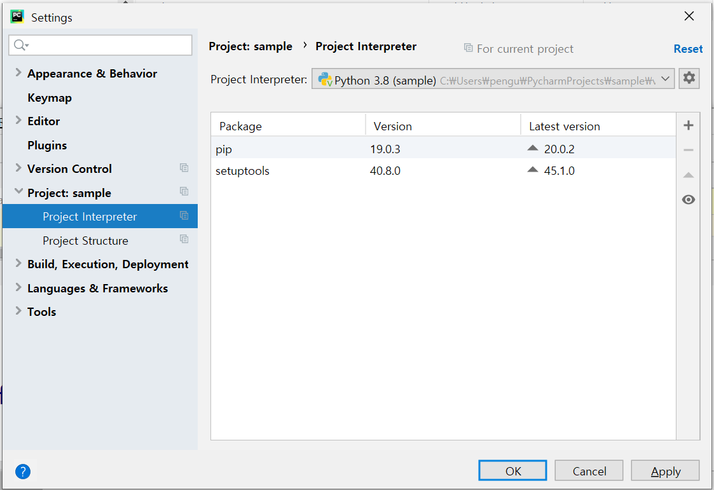Select the setuptools package row
Screen dimensions: 714x490
[x=443, y=170]
